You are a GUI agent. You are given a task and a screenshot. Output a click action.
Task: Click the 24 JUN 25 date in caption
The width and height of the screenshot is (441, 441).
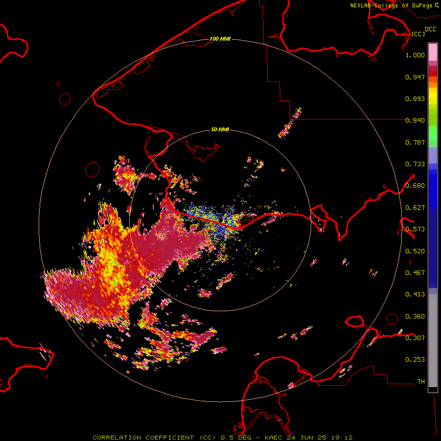[307, 438]
